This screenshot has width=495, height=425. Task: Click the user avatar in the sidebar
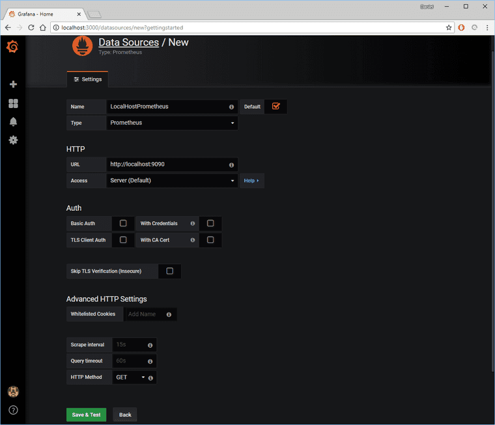[x=13, y=392]
